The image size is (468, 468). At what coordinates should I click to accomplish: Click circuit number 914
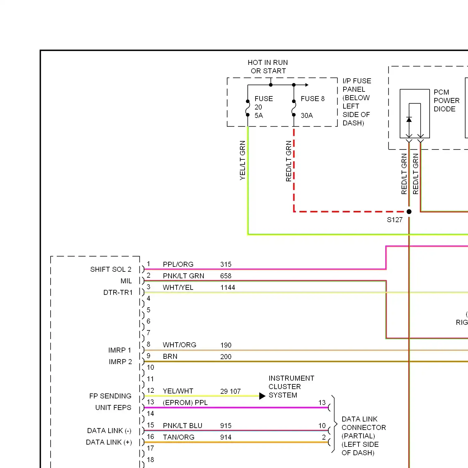pos(226,437)
